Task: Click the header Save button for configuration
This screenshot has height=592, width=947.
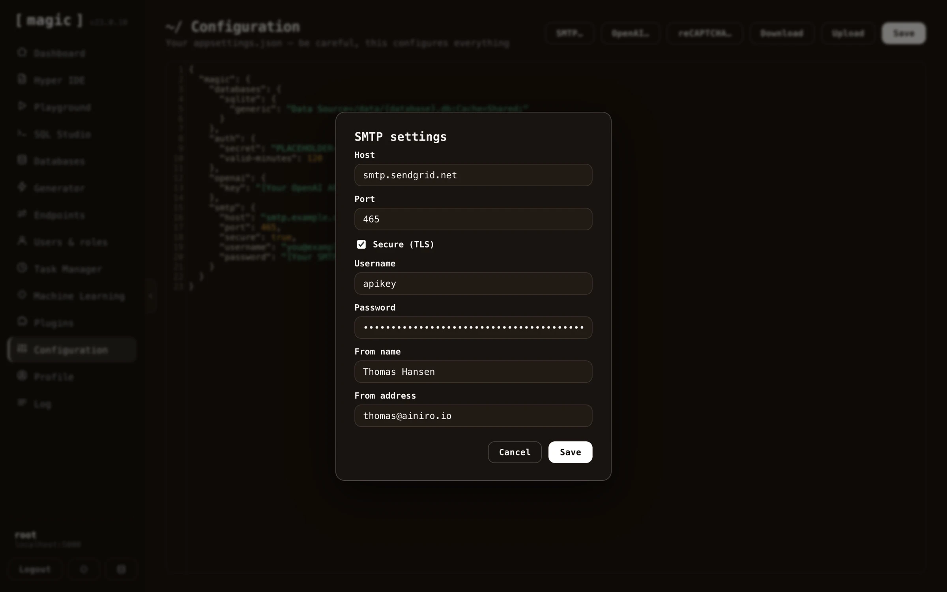Action: pos(904,33)
